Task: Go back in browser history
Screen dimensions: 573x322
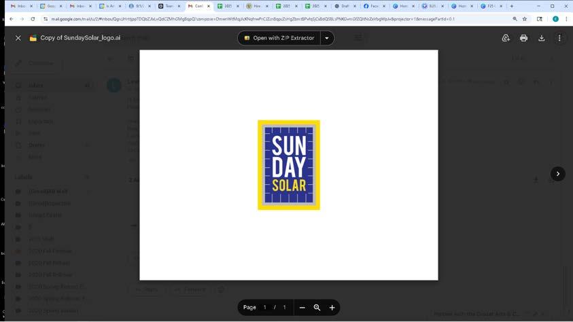Action: click(x=12, y=19)
